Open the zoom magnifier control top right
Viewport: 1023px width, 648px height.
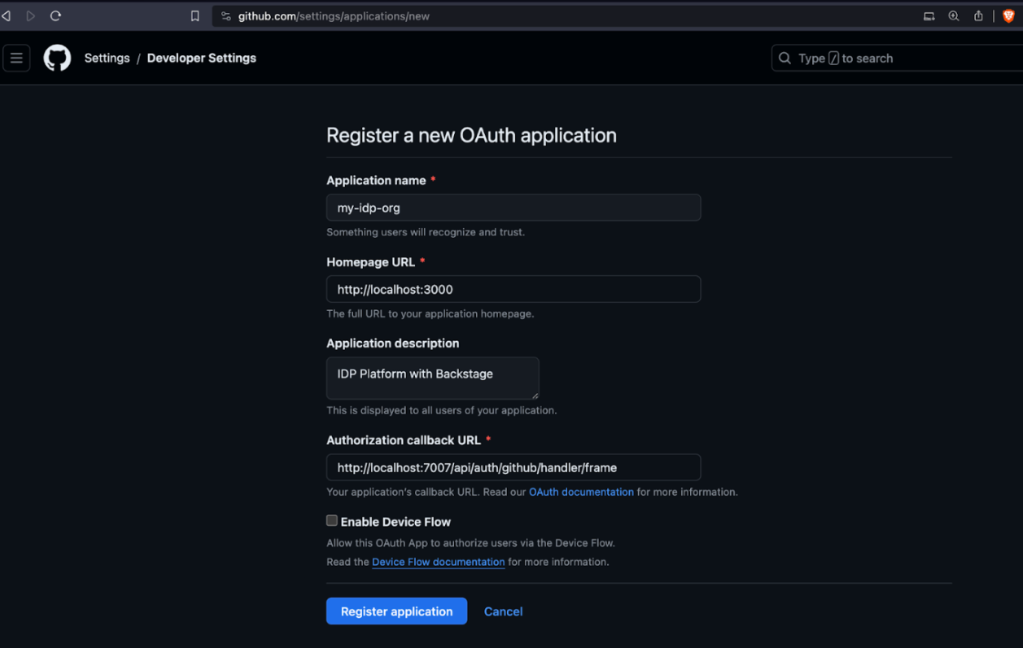click(953, 15)
